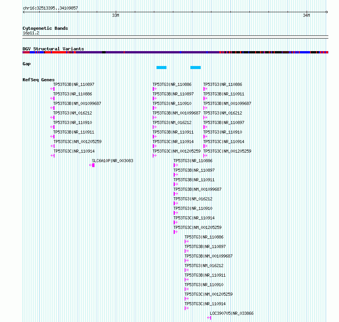Screen dimensions: 339x322
Task: Open TP53TG3|NR_110886 label on the SLC6A10P row
Action: (x=193, y=161)
